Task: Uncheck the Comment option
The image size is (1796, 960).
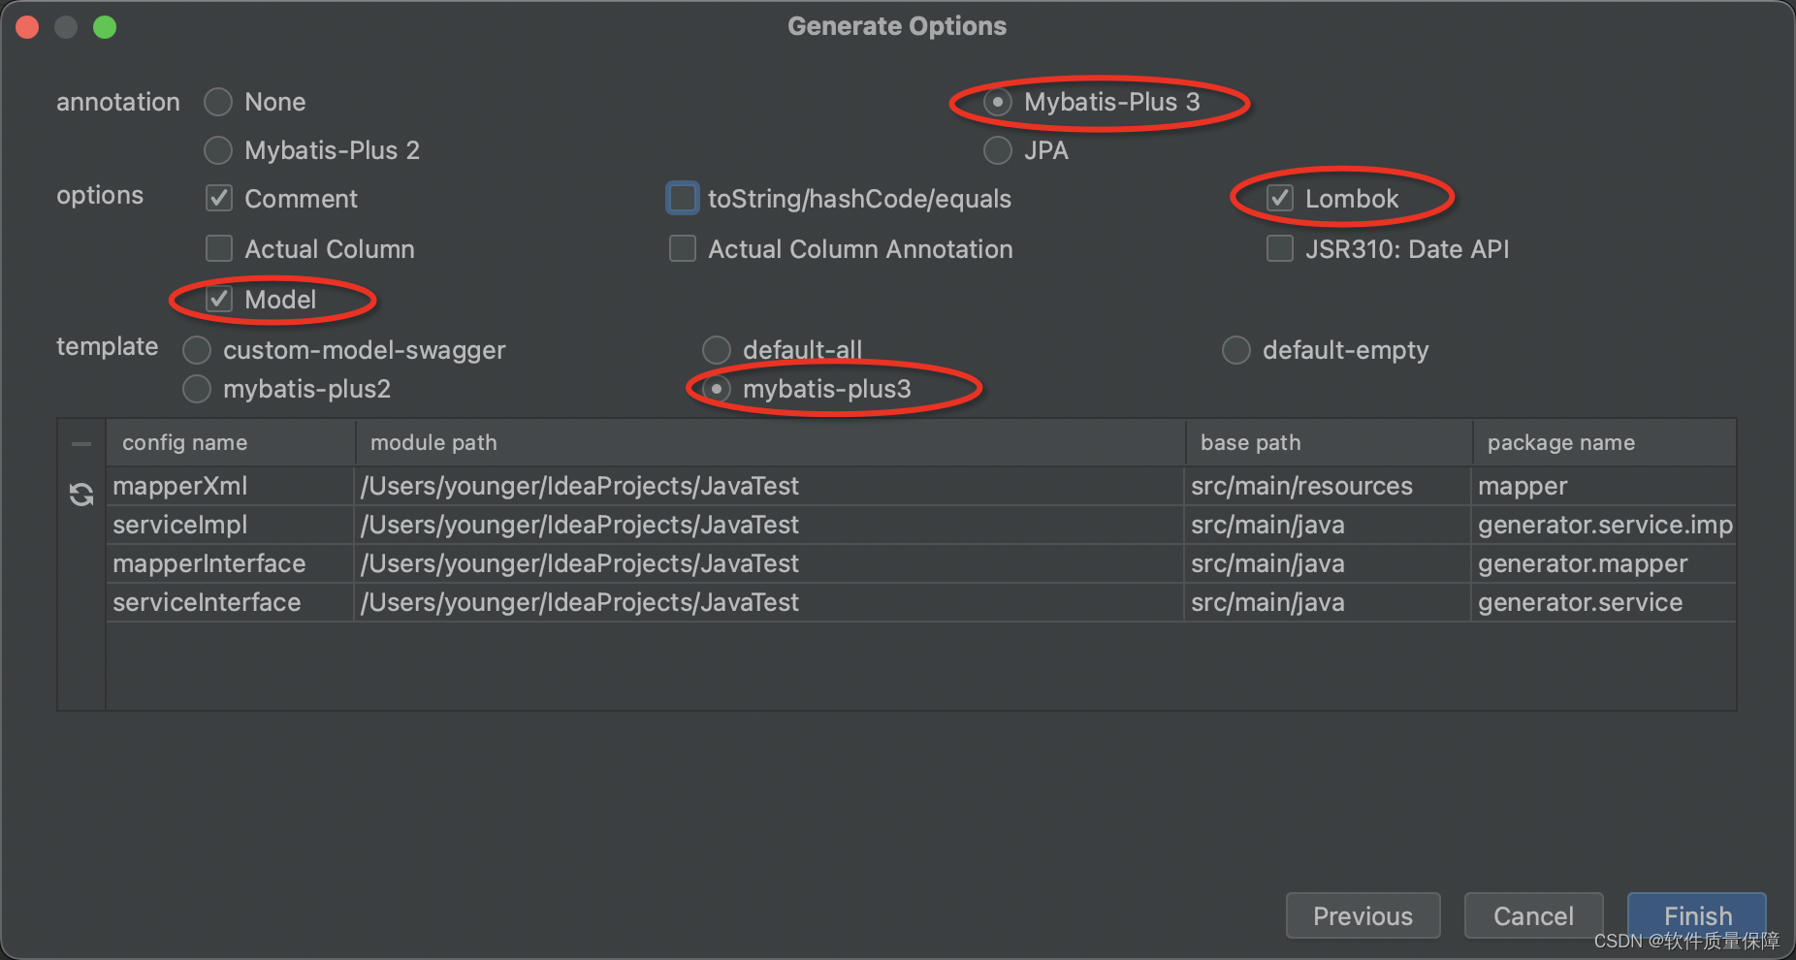Action: pyautogui.click(x=219, y=199)
